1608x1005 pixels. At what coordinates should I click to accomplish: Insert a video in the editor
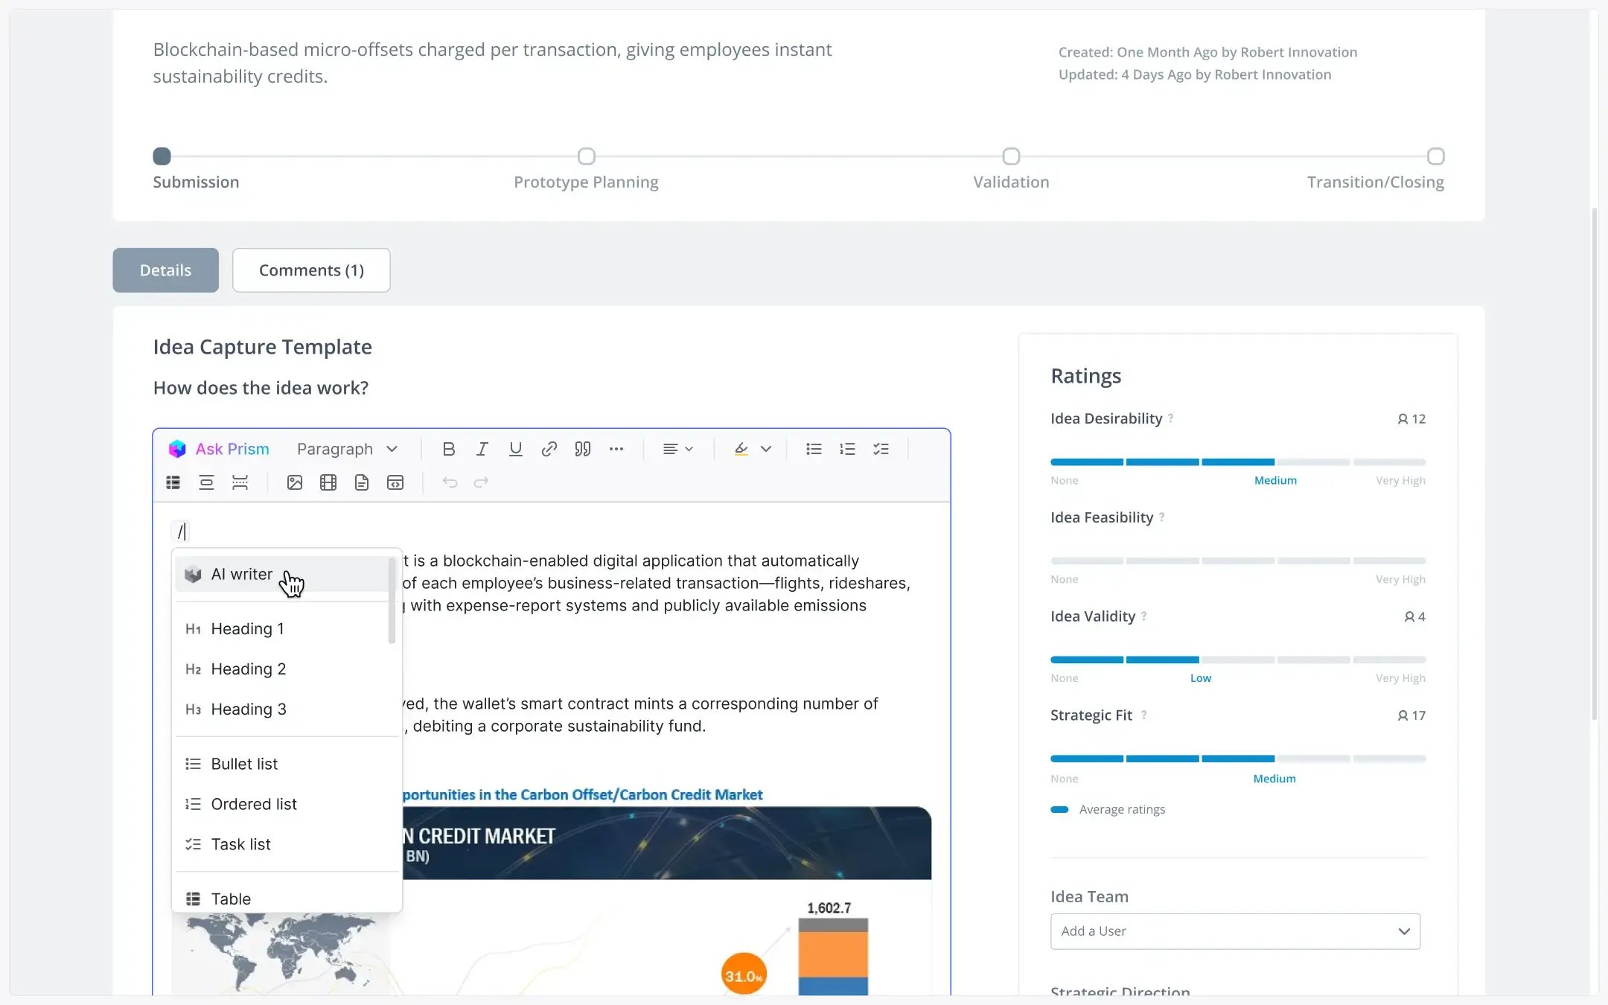[328, 482]
